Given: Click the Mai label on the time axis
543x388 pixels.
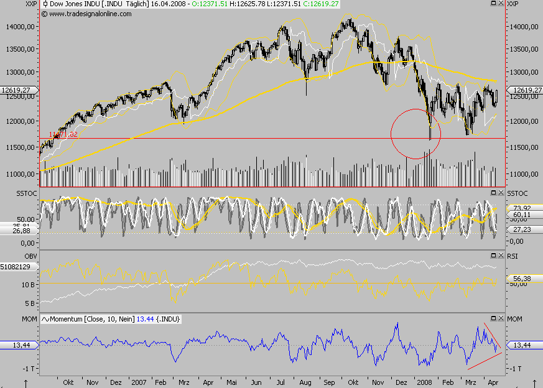Looking at the screenshot, I should pos(231,382).
